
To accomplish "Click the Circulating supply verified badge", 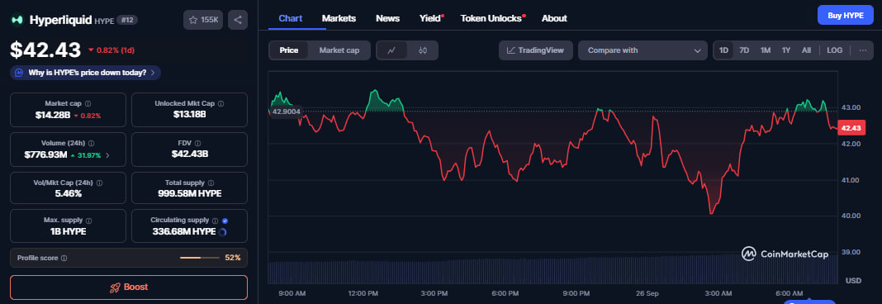I will click(225, 221).
